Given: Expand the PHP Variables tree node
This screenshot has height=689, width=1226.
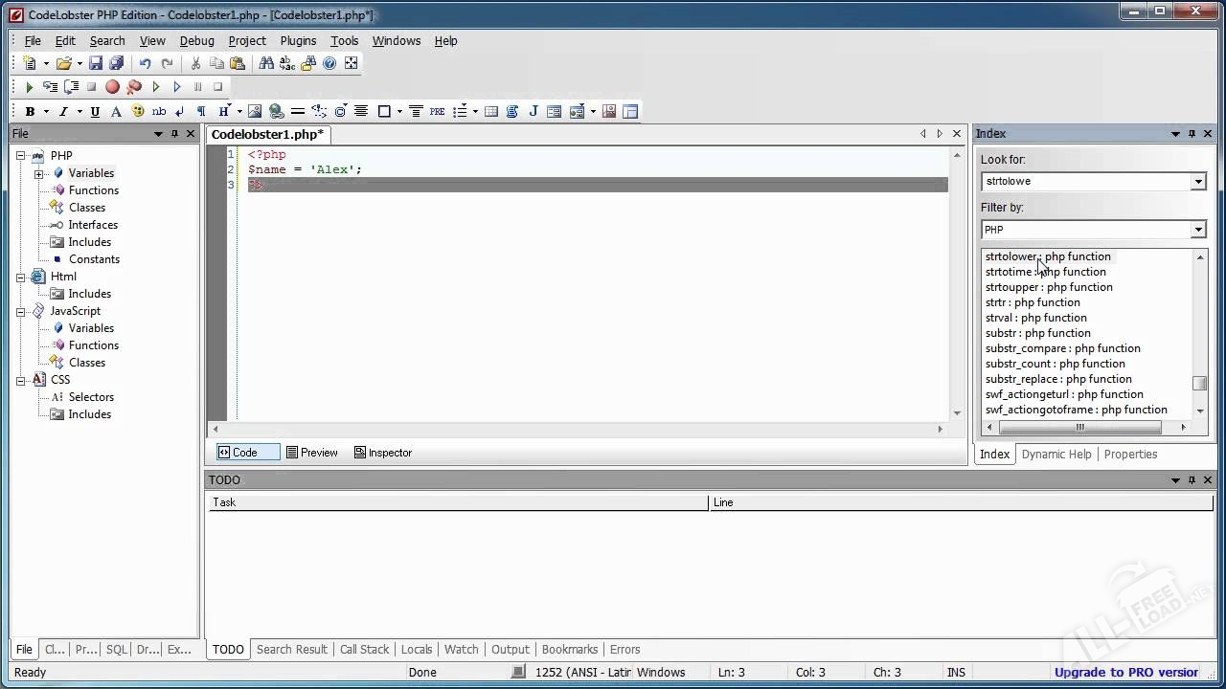Looking at the screenshot, I should click(x=39, y=173).
